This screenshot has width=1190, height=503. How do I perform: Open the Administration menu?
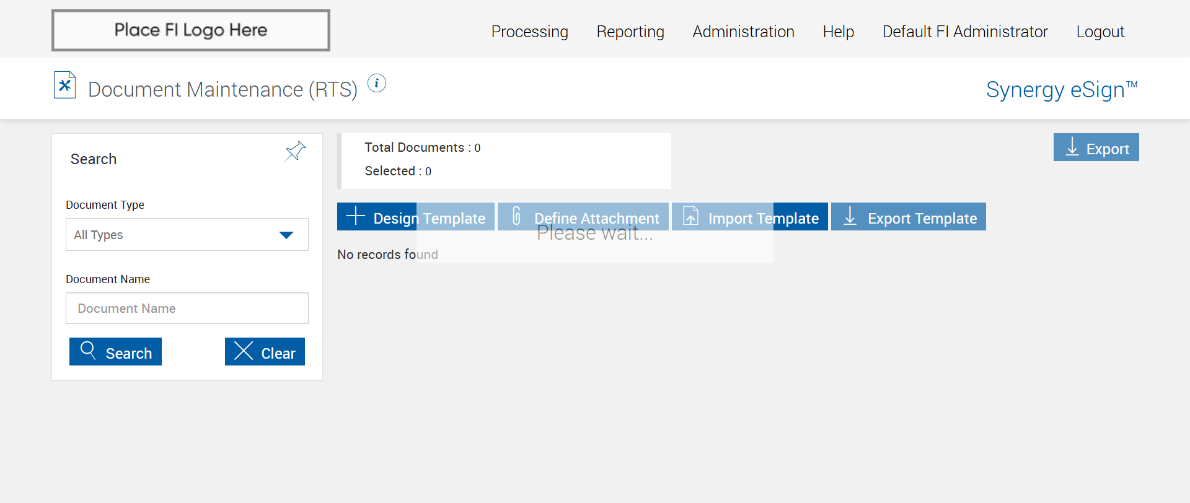click(x=743, y=32)
